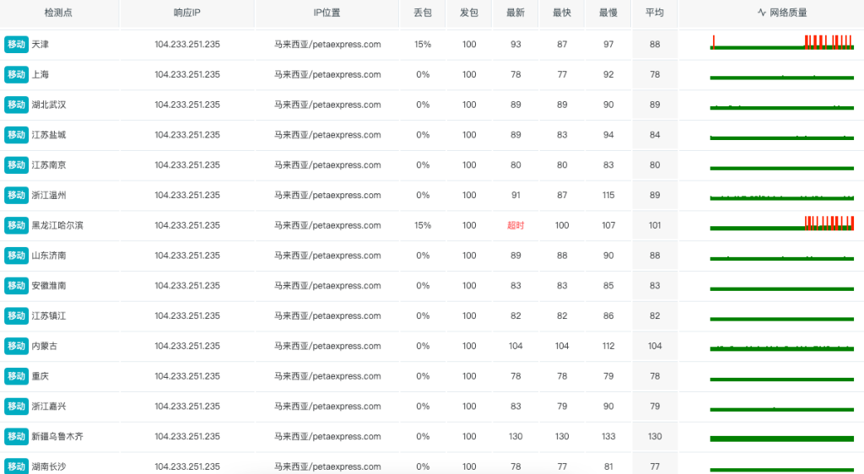The height and width of the screenshot is (474, 864).
Task: Click the 移动 badge beside 天津
Action: [x=16, y=45]
